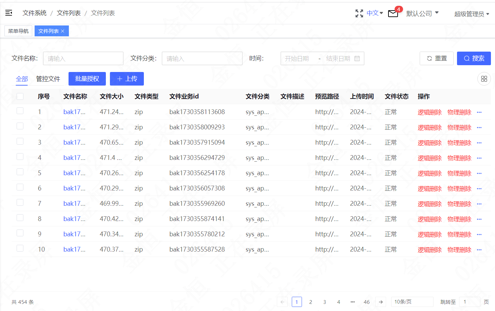Screen dimensions: 495x311
Task: Click the first 文件列表 breadcrumb item
Action: click(69, 13)
